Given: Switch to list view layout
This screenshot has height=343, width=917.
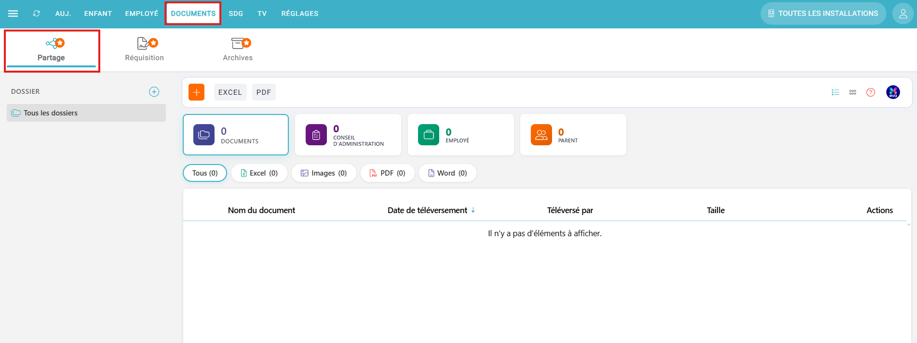Looking at the screenshot, I should coord(835,92).
